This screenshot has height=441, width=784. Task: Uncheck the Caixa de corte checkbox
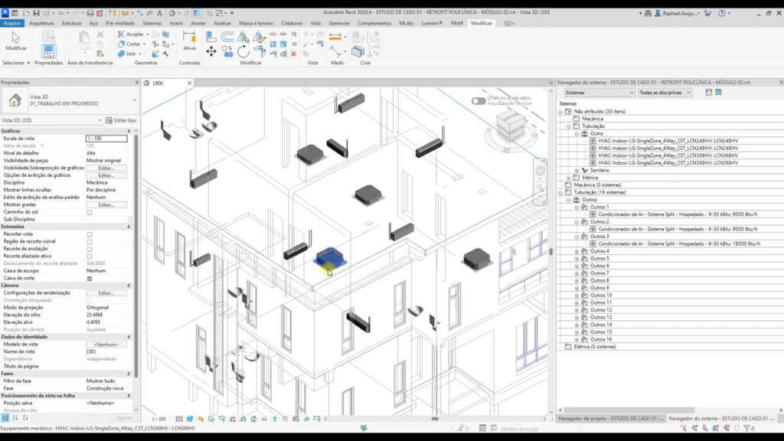pos(90,278)
